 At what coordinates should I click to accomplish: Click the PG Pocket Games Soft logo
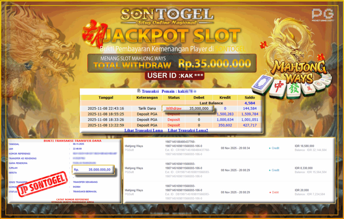point(323,15)
